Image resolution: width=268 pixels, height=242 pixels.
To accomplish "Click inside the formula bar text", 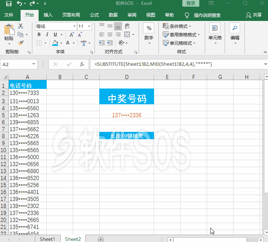I will (153, 64).
